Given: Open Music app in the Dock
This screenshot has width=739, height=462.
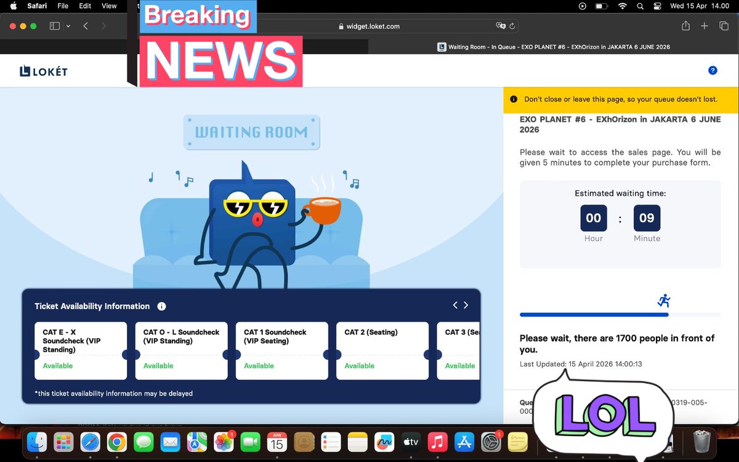Looking at the screenshot, I should [x=437, y=442].
